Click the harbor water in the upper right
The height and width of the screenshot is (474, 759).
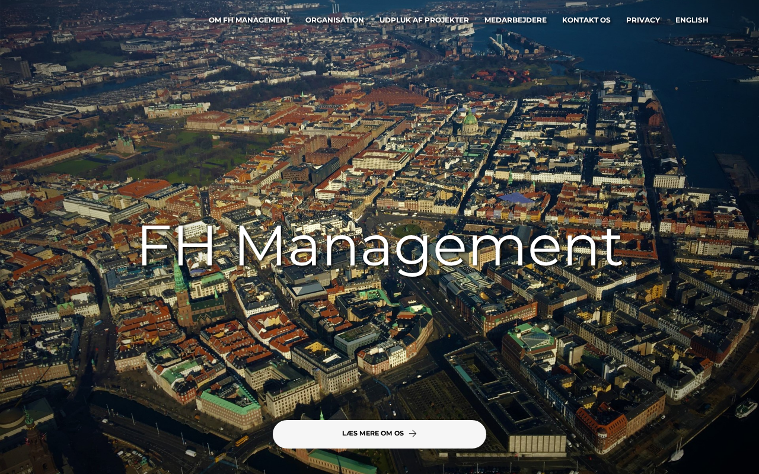700,107
